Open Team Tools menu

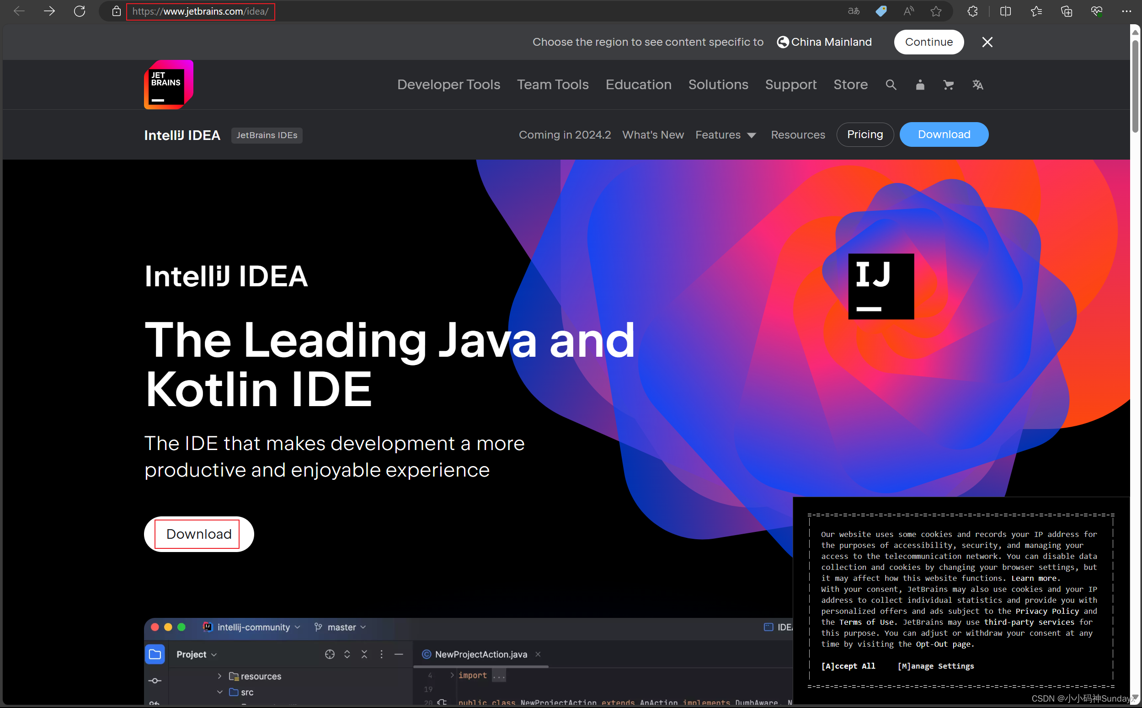[x=552, y=85]
